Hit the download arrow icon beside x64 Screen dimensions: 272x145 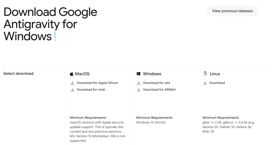pos(138,83)
